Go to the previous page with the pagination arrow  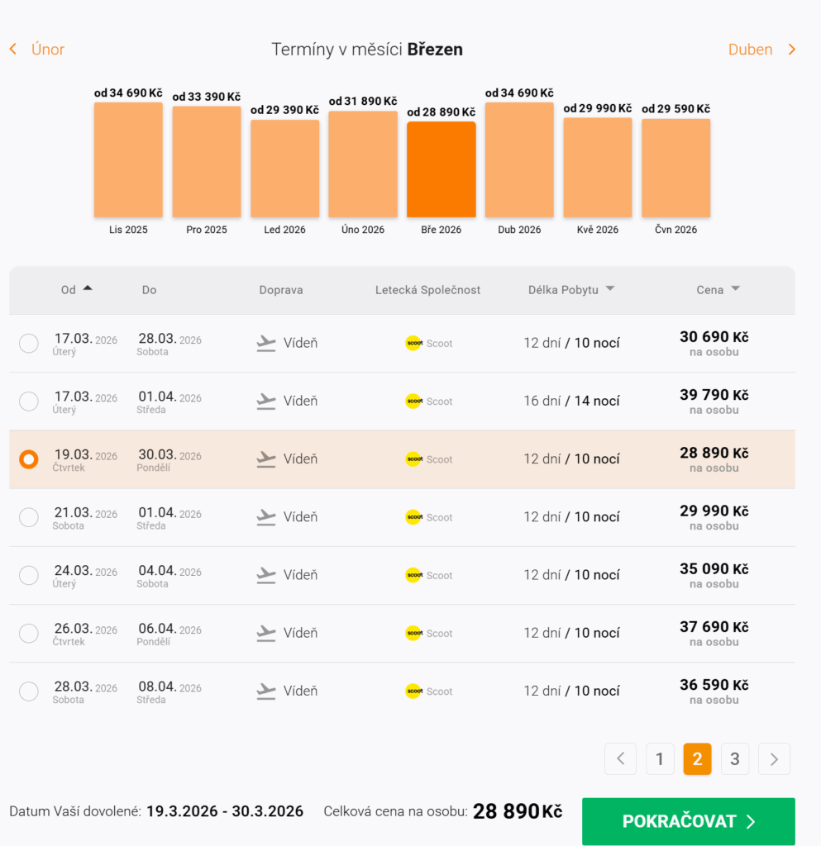(x=620, y=758)
